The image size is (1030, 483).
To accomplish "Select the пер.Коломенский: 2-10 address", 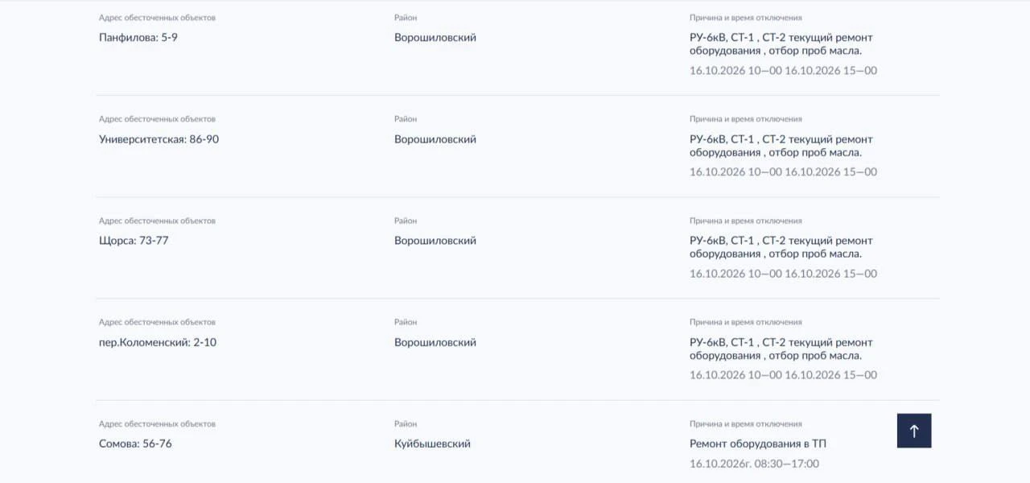I will click(158, 342).
